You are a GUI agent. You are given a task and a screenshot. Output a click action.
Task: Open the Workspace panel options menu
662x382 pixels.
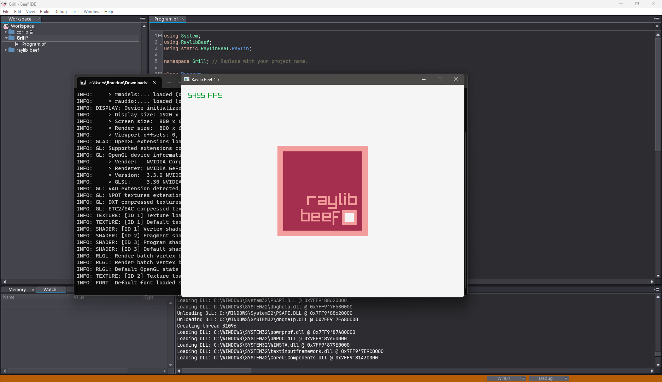point(142,19)
